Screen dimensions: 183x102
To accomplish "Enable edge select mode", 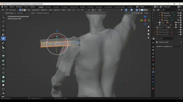I will [x=23, y=10].
